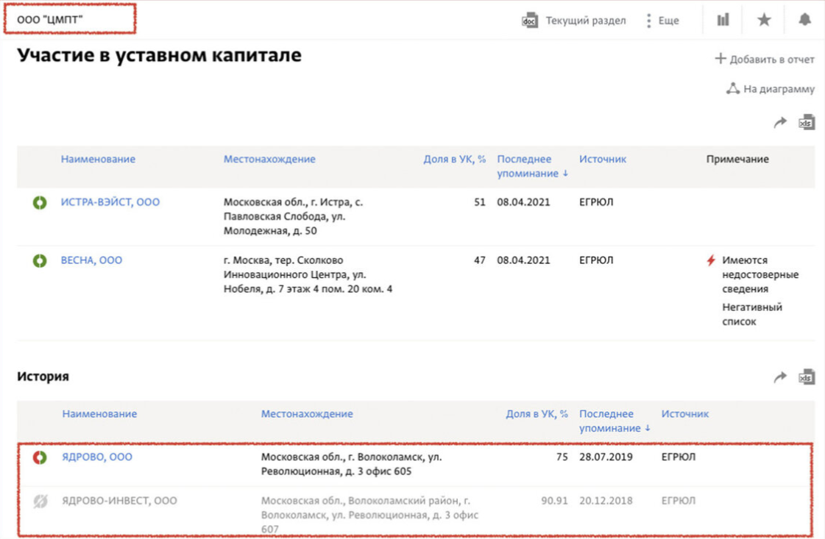The image size is (825, 539).
Task: Export top table to XLS icon
Action: 807,122
